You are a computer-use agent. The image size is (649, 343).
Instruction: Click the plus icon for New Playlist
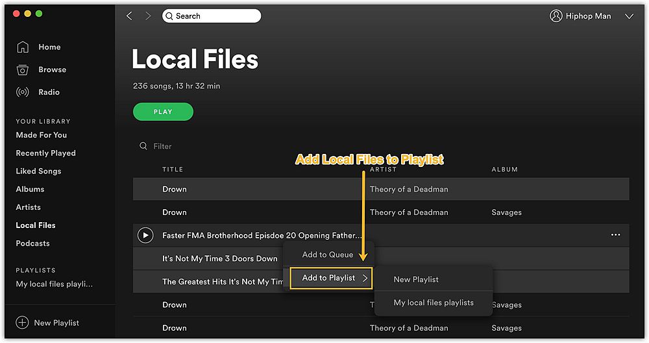[22, 322]
